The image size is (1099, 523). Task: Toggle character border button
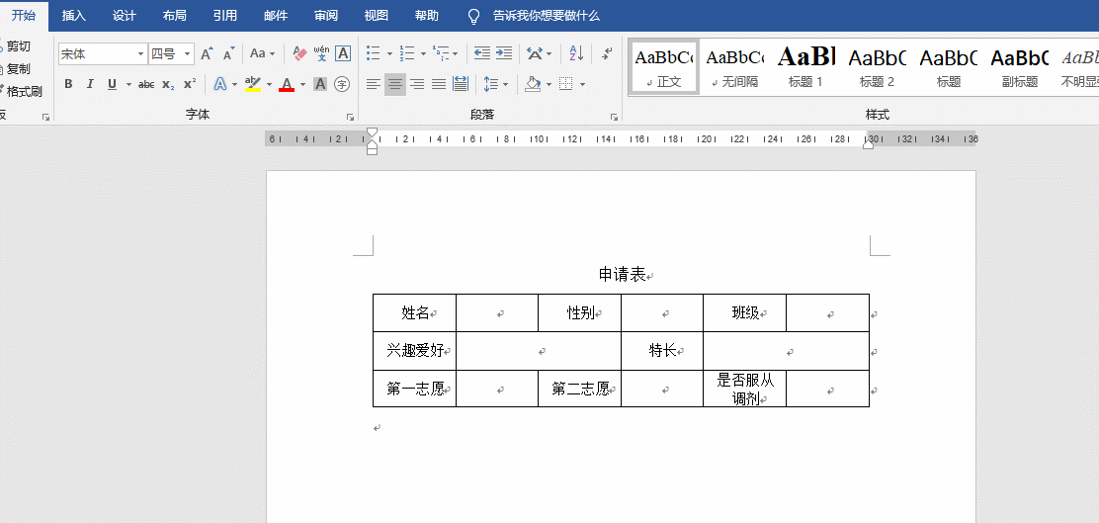pyautogui.click(x=343, y=53)
